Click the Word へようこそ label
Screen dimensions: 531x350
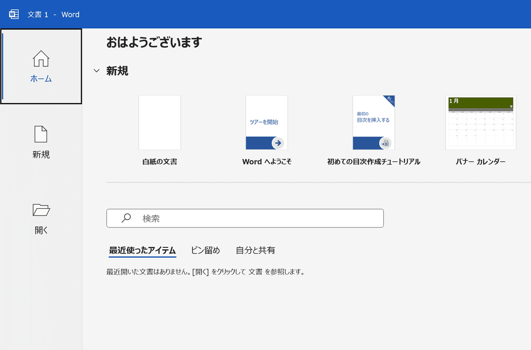click(x=267, y=162)
